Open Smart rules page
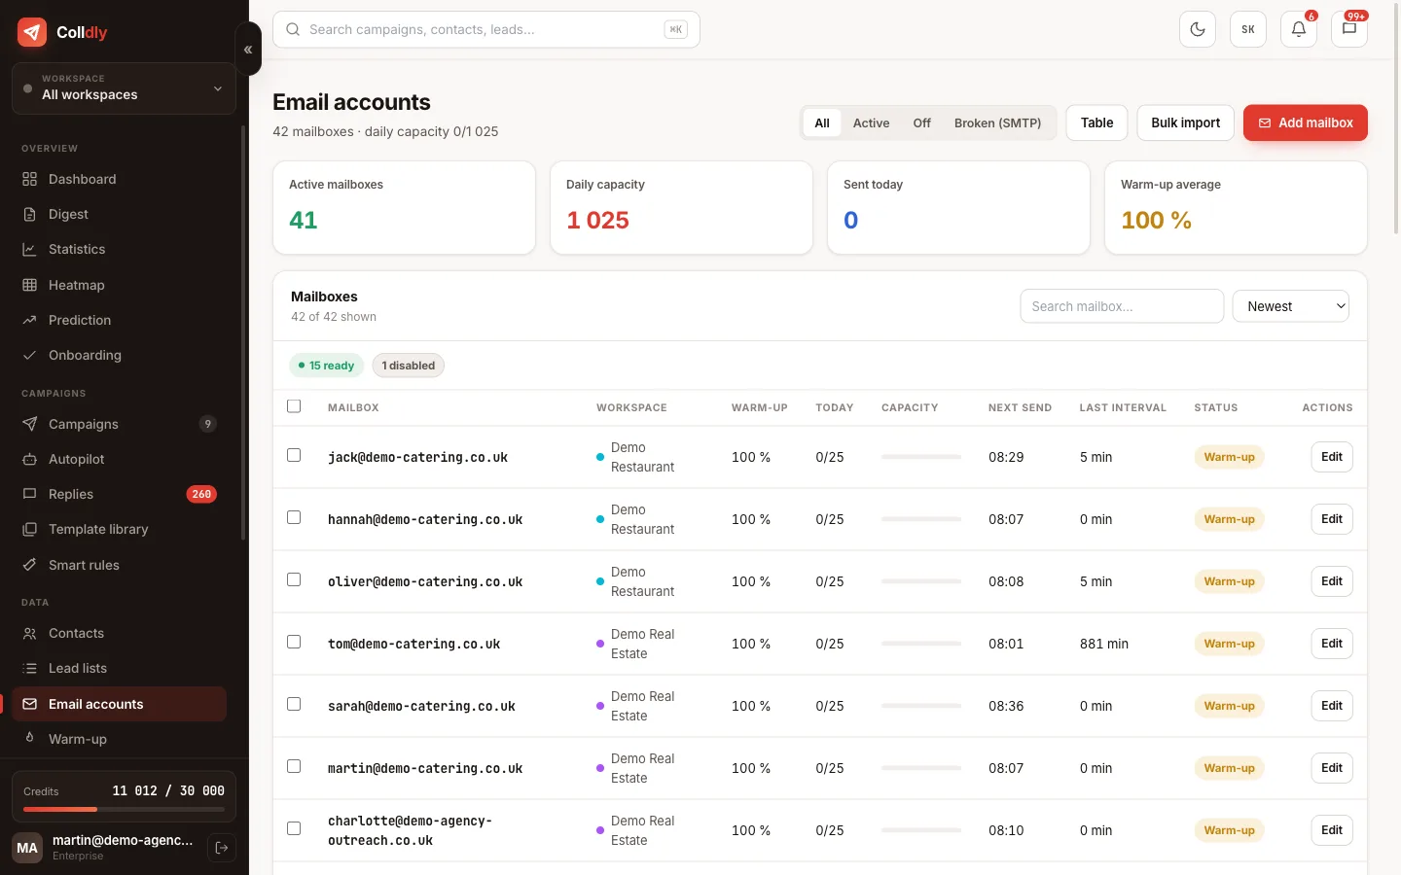 coord(119,565)
